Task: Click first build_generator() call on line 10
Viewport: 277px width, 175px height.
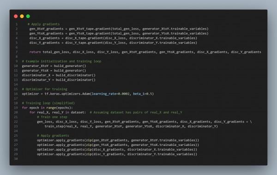Action: coord(70,66)
